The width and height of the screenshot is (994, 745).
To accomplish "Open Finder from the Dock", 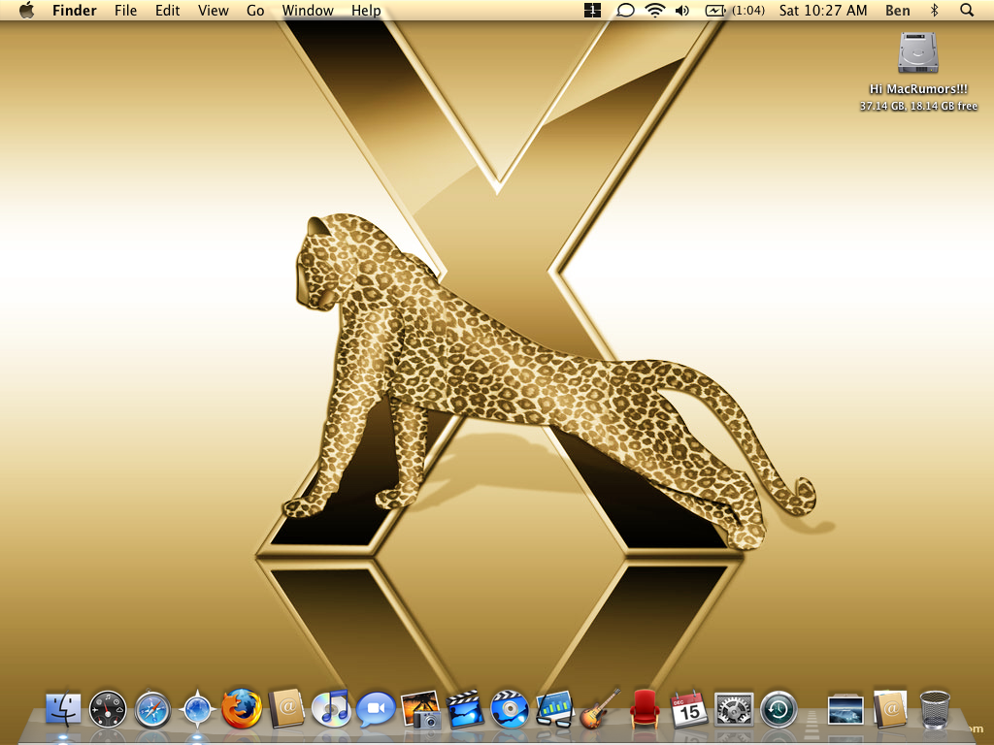I will (x=63, y=709).
